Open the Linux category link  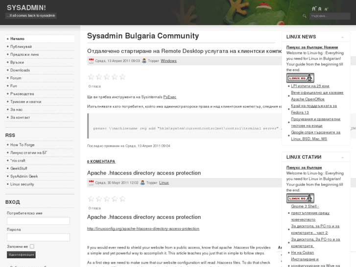164,183
